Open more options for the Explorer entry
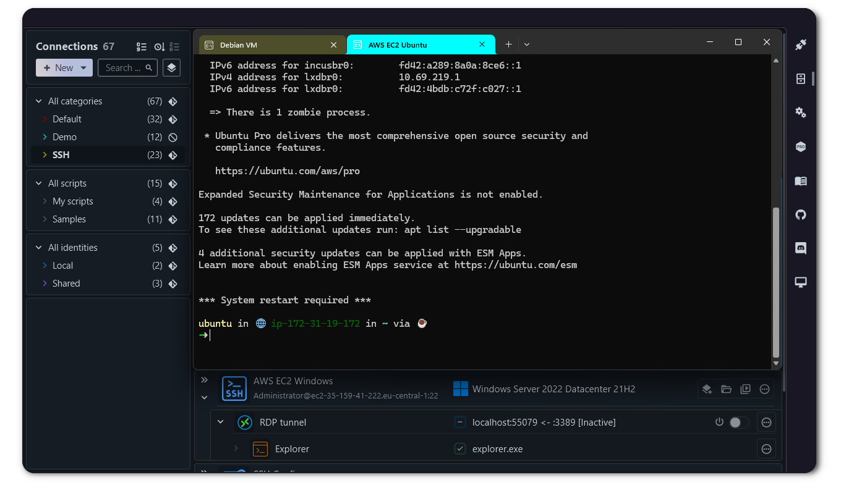 tap(766, 449)
